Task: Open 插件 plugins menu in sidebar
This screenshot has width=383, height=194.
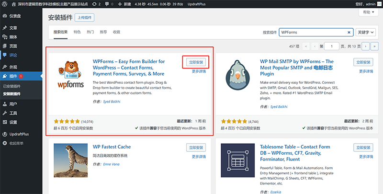Action: [21, 76]
